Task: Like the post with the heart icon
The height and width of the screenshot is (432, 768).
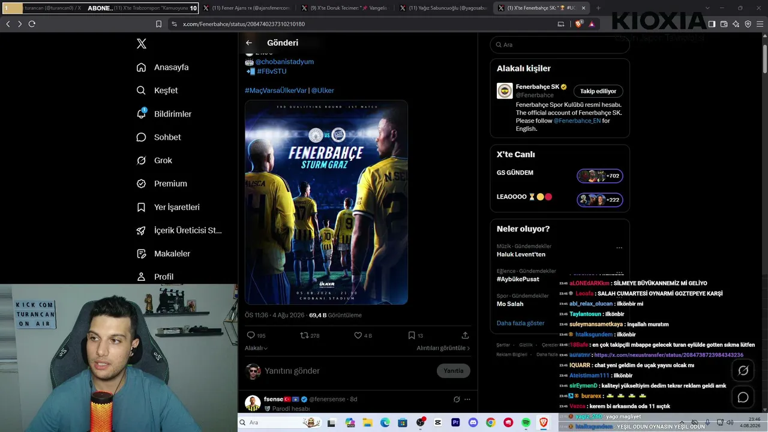Action: click(358, 335)
